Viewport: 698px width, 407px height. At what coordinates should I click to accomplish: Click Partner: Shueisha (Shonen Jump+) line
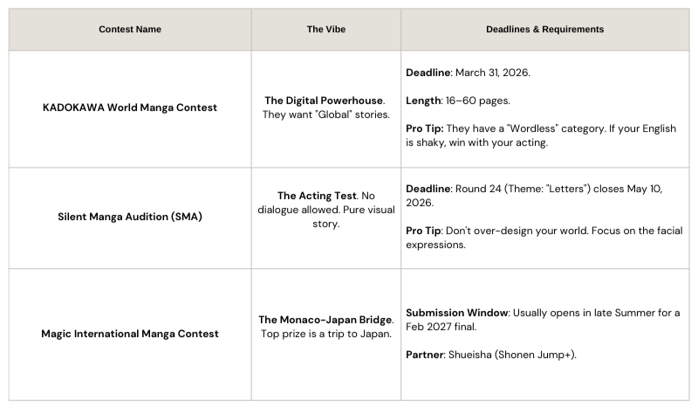[x=491, y=355]
